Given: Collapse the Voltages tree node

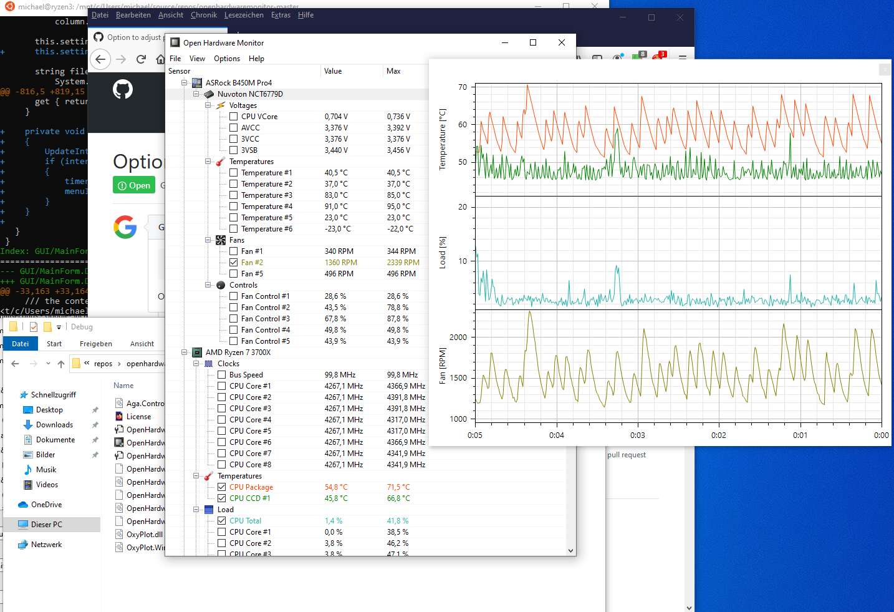Looking at the screenshot, I should (208, 105).
